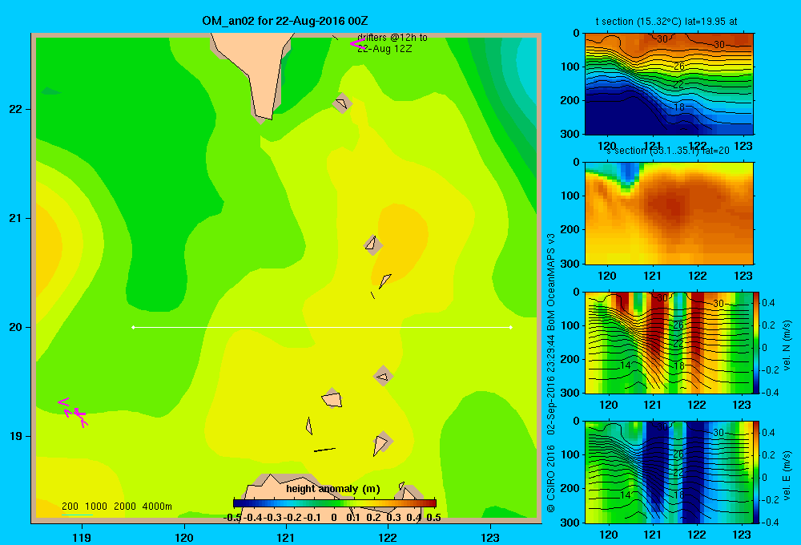Screen dimensions: 801x545
Task: Click the "200 1000 2000 4000m" depth legend
Action: 116,507
